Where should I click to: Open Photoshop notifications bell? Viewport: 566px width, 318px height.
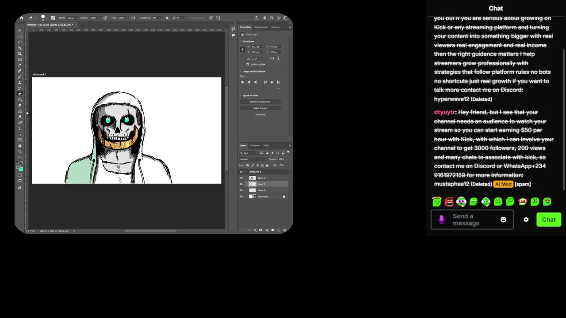(x=264, y=18)
